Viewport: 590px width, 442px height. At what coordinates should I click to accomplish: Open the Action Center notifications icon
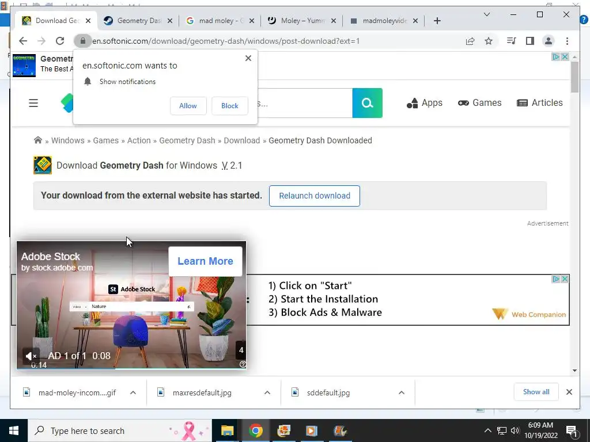click(572, 430)
